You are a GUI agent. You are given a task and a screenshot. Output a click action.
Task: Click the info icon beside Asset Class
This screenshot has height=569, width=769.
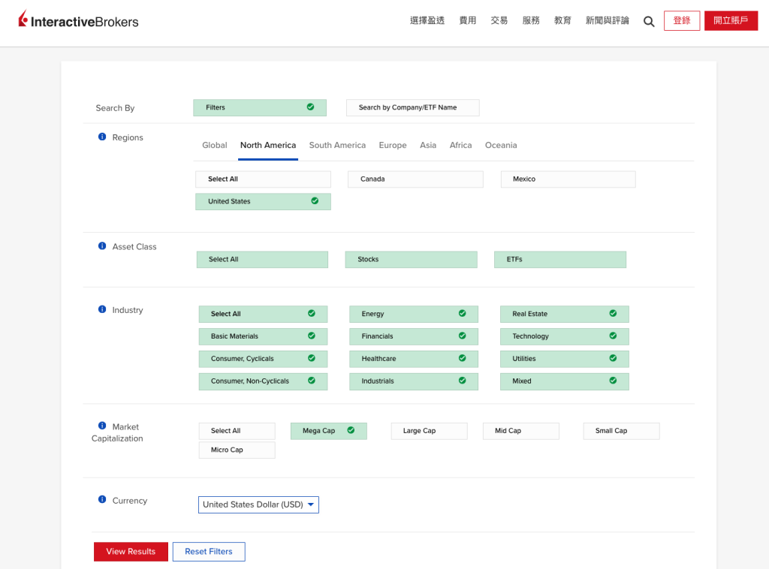coord(102,246)
